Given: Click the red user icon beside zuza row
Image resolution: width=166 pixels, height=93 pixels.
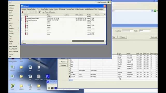Looking at the screenshot, I should point(25,34).
